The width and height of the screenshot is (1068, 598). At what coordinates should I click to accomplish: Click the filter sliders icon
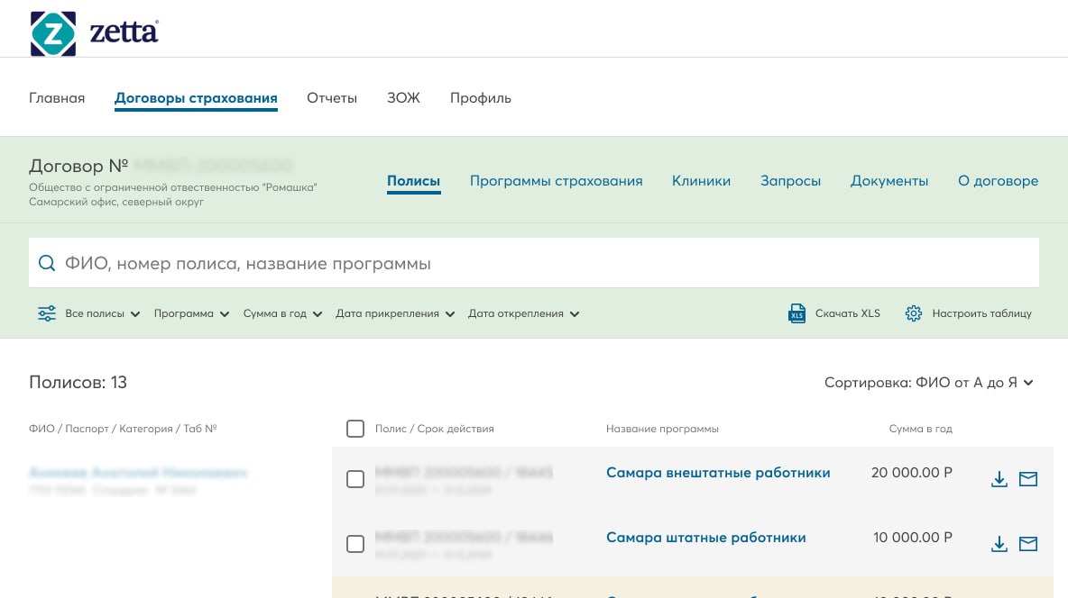coord(47,313)
